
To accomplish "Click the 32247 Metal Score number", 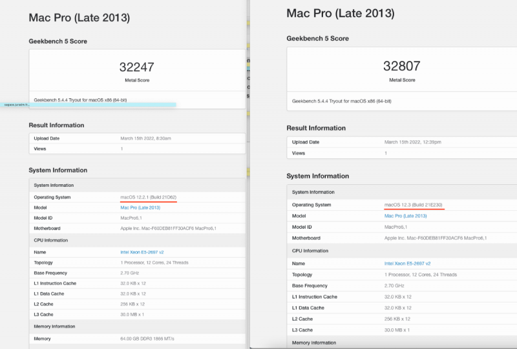I will click(136, 67).
